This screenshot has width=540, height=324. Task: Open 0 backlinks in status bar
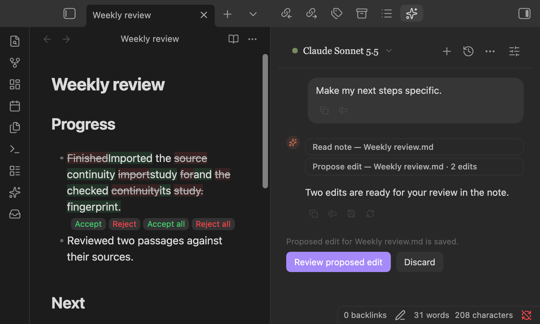pos(365,315)
